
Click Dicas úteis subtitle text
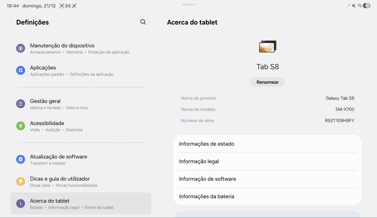40,186
